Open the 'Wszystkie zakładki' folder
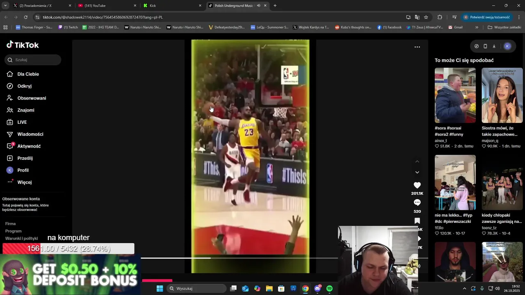The height and width of the screenshot is (295, 525). pyautogui.click(x=504, y=27)
